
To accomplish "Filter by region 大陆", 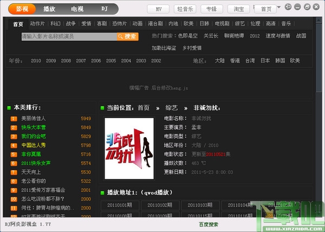I will (220, 61).
